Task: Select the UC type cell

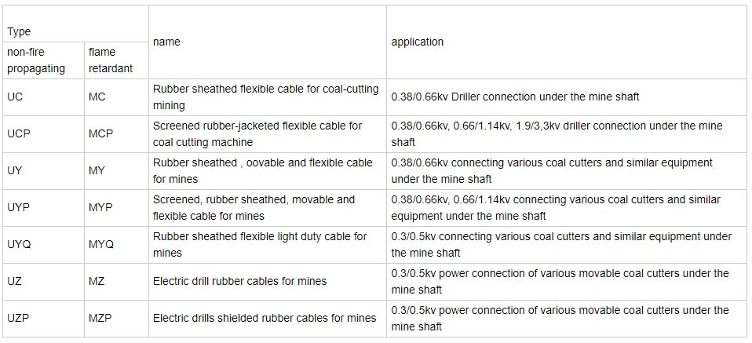Action: click(44, 97)
